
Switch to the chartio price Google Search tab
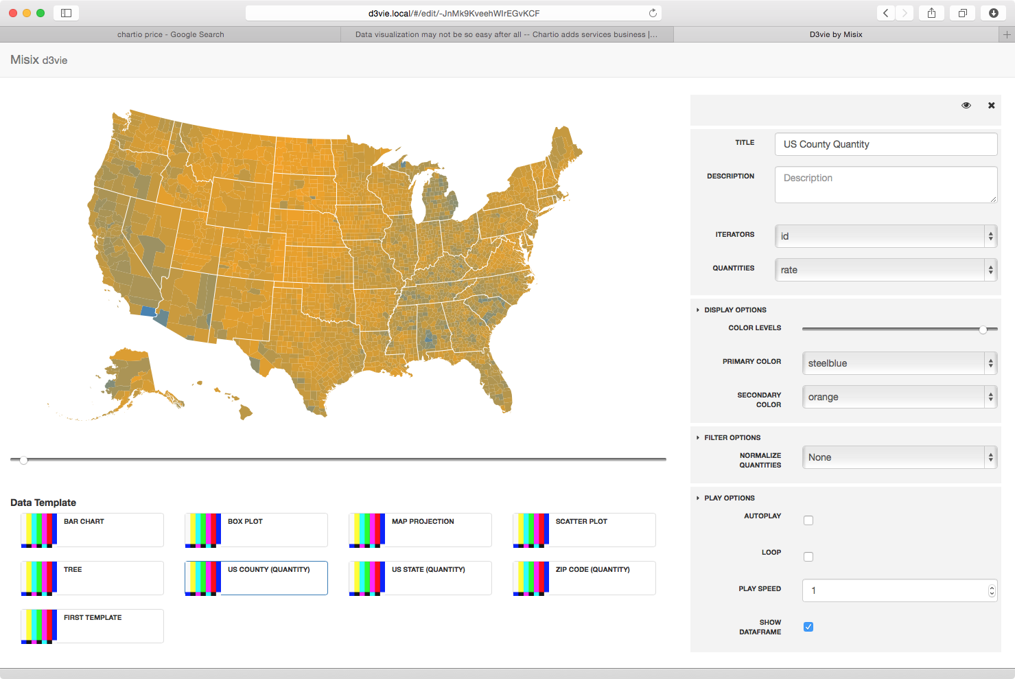coord(170,34)
